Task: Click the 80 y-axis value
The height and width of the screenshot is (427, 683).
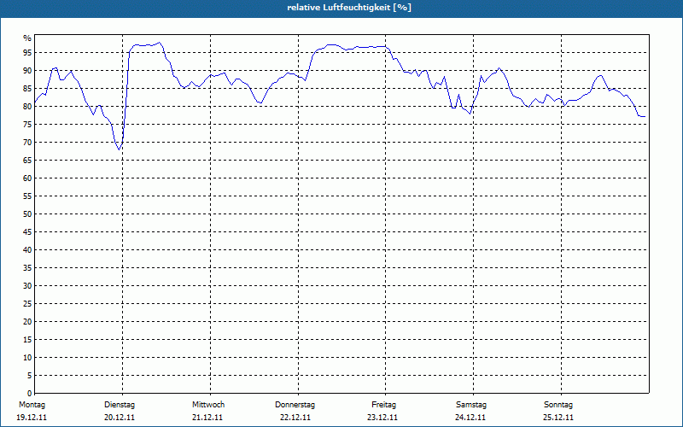Action: [x=27, y=106]
